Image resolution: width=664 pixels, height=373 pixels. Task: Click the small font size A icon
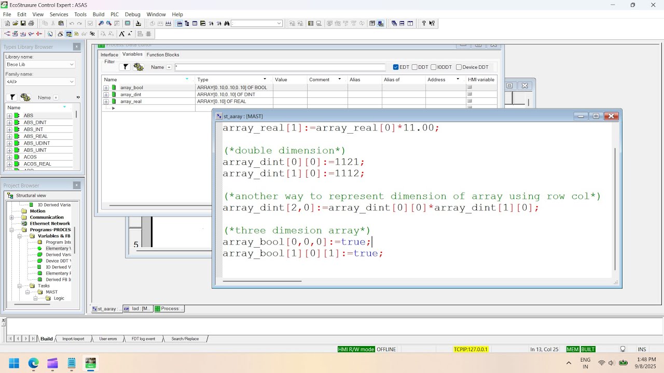click(x=129, y=34)
